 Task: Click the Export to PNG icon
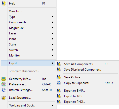pyautogui.click(x=59, y=102)
